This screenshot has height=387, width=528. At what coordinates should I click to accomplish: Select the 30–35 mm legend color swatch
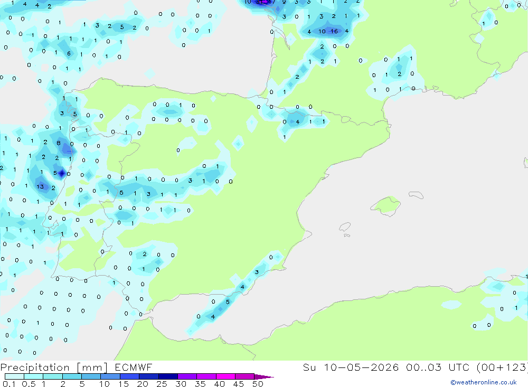(x=187, y=376)
